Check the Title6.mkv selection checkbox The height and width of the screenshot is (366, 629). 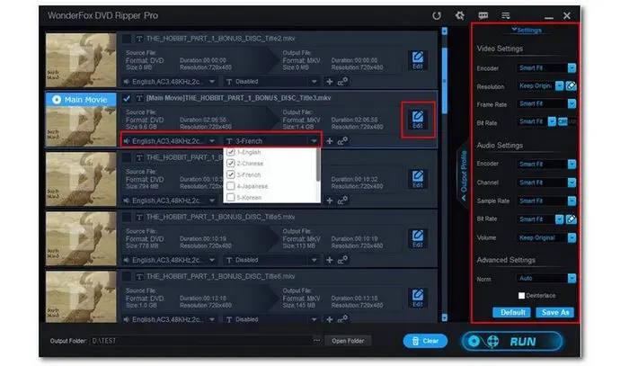(127, 276)
